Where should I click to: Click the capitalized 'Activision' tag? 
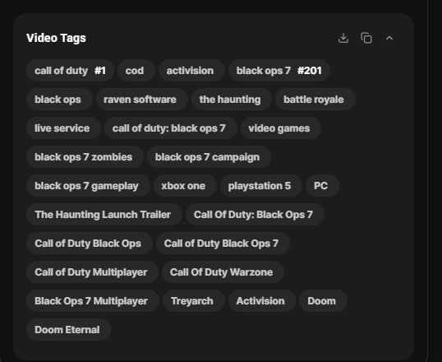click(262, 301)
